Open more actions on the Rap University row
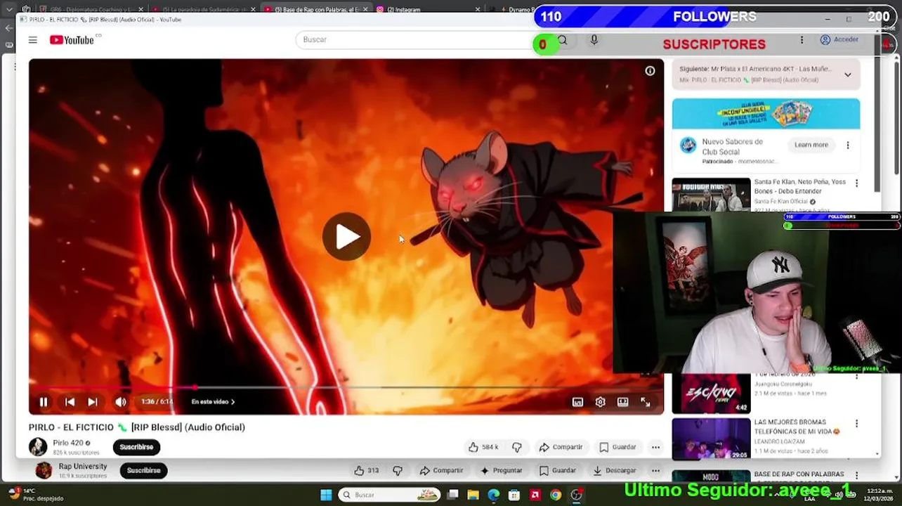Viewport: 902px width, 506px height. click(x=655, y=471)
